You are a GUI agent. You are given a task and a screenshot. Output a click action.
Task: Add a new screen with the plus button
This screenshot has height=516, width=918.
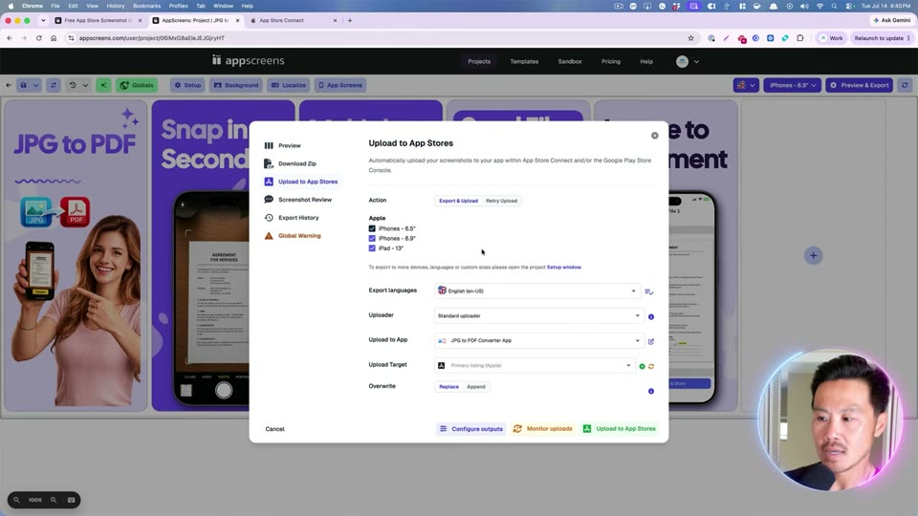pos(813,256)
